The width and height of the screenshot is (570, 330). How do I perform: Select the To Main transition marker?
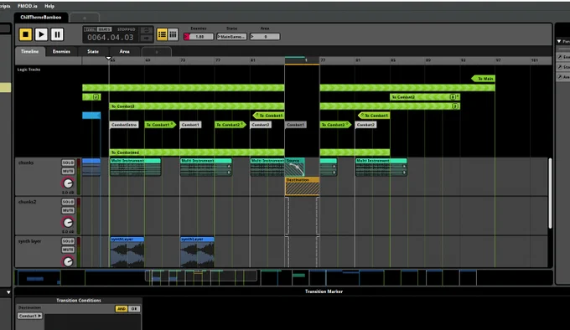pyautogui.click(x=483, y=79)
